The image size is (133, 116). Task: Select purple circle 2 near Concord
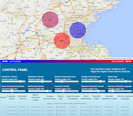coord(50,20)
